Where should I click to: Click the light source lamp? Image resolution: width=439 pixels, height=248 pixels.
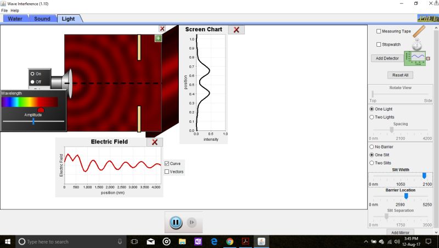62,83
